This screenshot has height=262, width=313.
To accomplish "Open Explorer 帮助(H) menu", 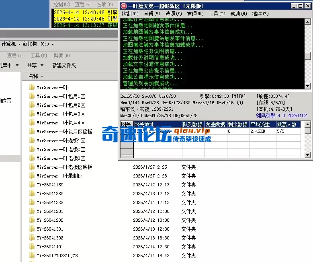I will click(x=62, y=56).
